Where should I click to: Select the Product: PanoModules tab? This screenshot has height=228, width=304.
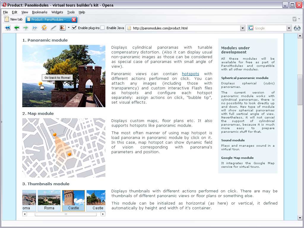coord(51,19)
